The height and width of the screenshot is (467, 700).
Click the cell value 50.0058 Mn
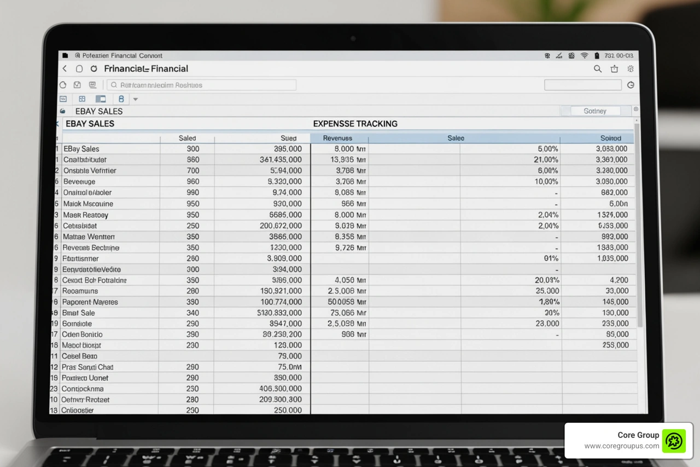(347, 302)
